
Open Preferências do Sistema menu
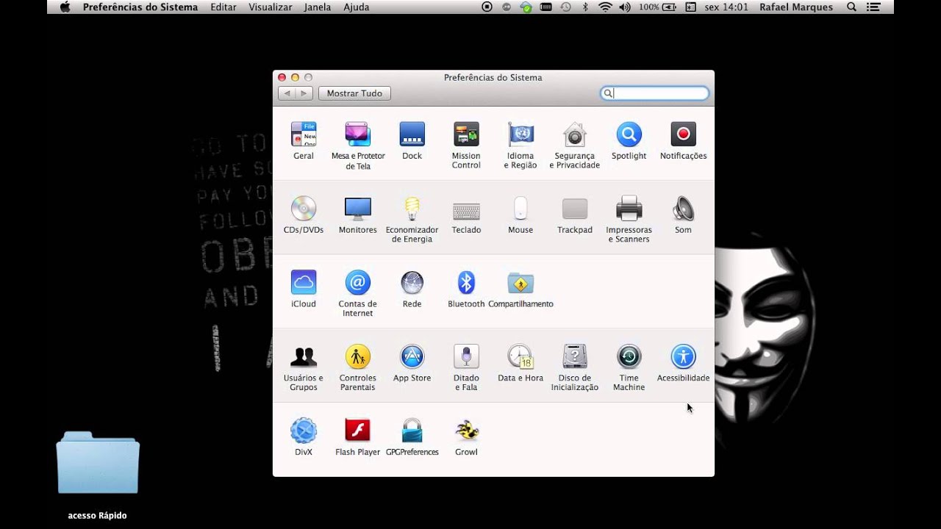click(x=140, y=7)
